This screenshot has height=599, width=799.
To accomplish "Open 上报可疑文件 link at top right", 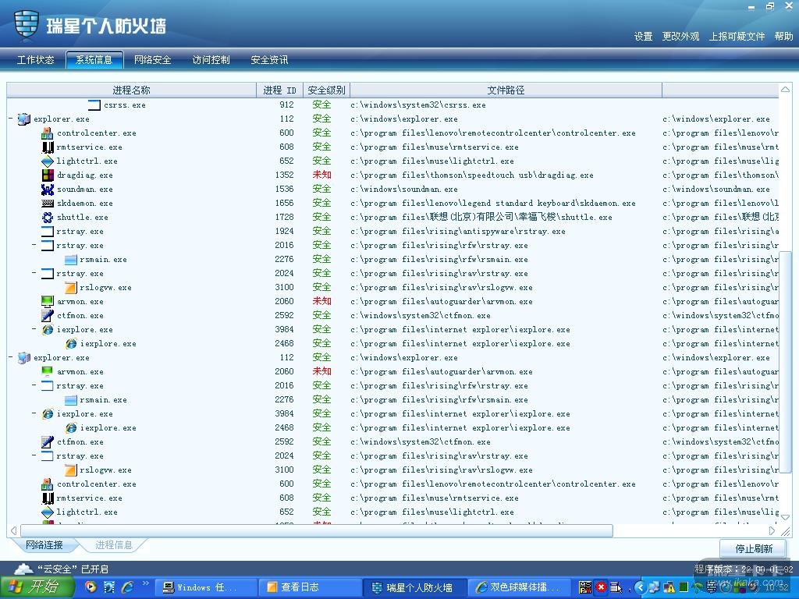I will [737, 37].
